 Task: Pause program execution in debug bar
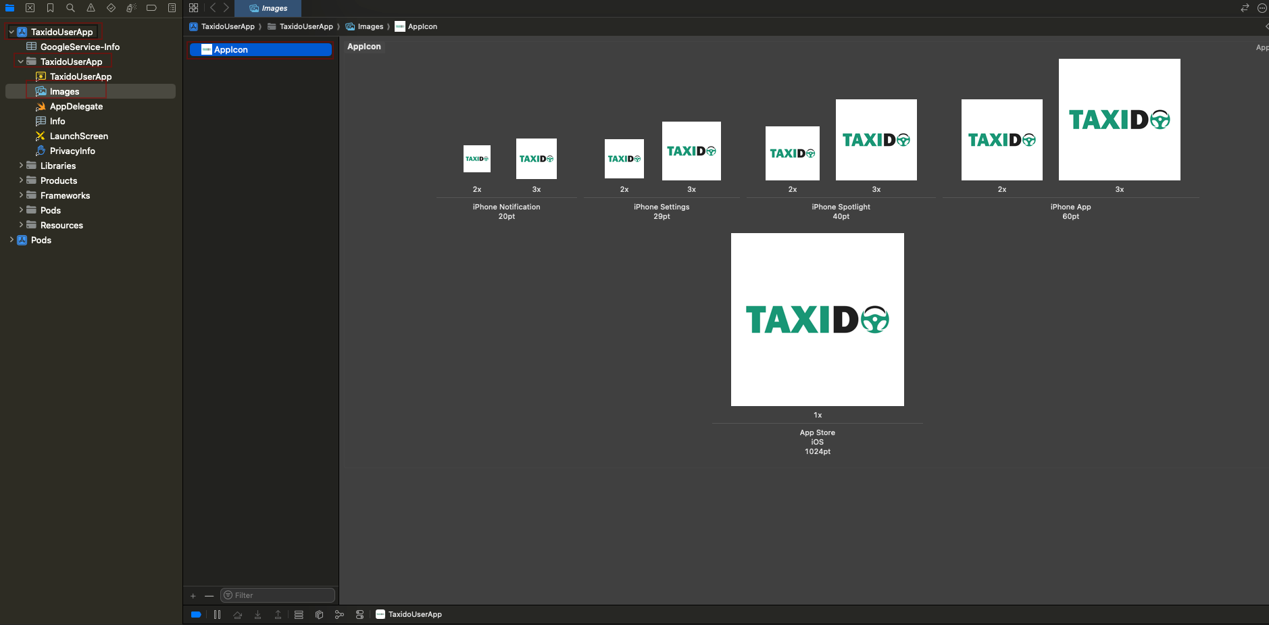point(217,614)
